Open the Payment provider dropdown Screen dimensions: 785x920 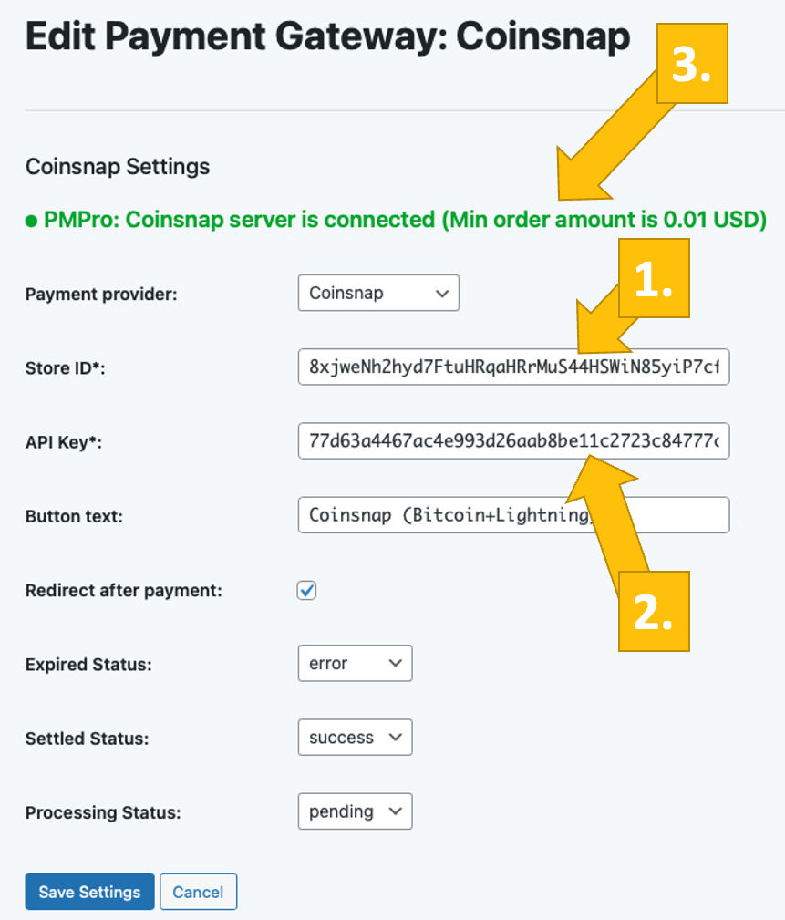coord(378,294)
